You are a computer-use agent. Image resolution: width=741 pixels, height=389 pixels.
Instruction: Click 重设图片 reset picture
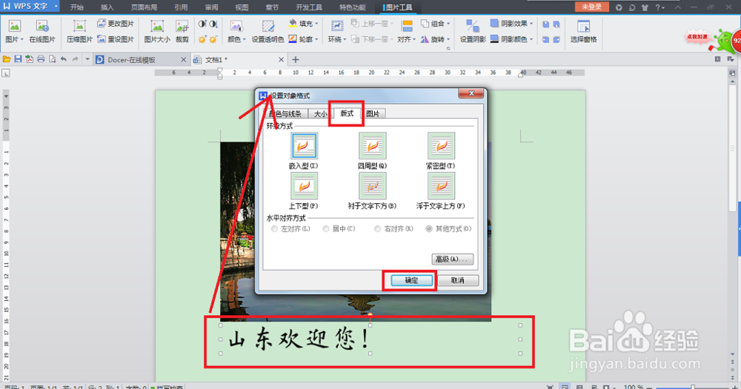click(x=116, y=39)
